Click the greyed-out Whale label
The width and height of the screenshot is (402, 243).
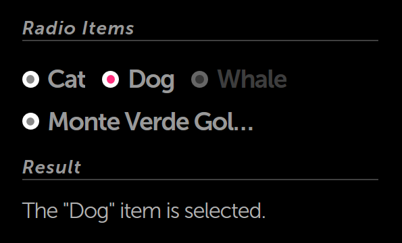tap(252, 79)
